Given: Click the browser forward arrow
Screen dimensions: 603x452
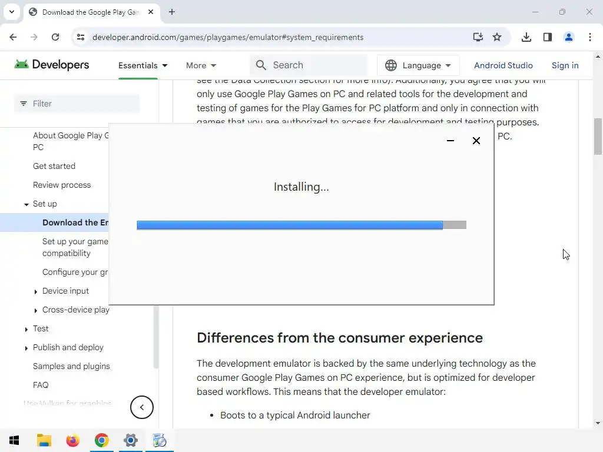Looking at the screenshot, I should [x=34, y=37].
